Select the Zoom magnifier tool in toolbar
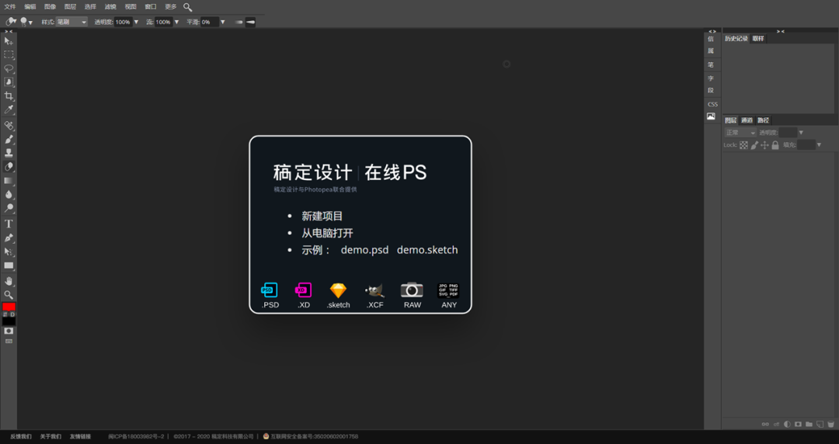The height and width of the screenshot is (444, 839). [9, 295]
